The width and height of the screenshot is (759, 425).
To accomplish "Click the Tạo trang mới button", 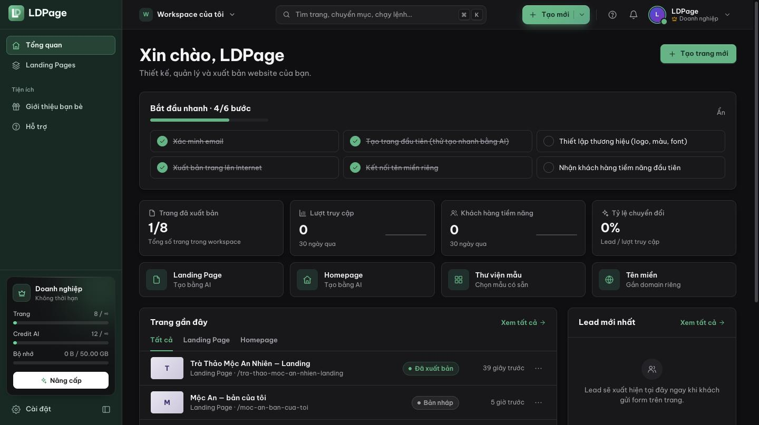I will [698, 54].
